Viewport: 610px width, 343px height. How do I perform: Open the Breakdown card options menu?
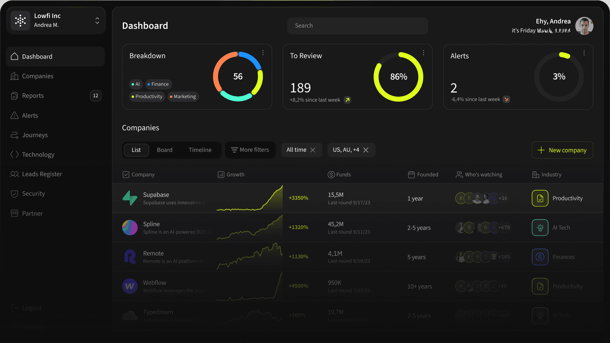point(263,53)
